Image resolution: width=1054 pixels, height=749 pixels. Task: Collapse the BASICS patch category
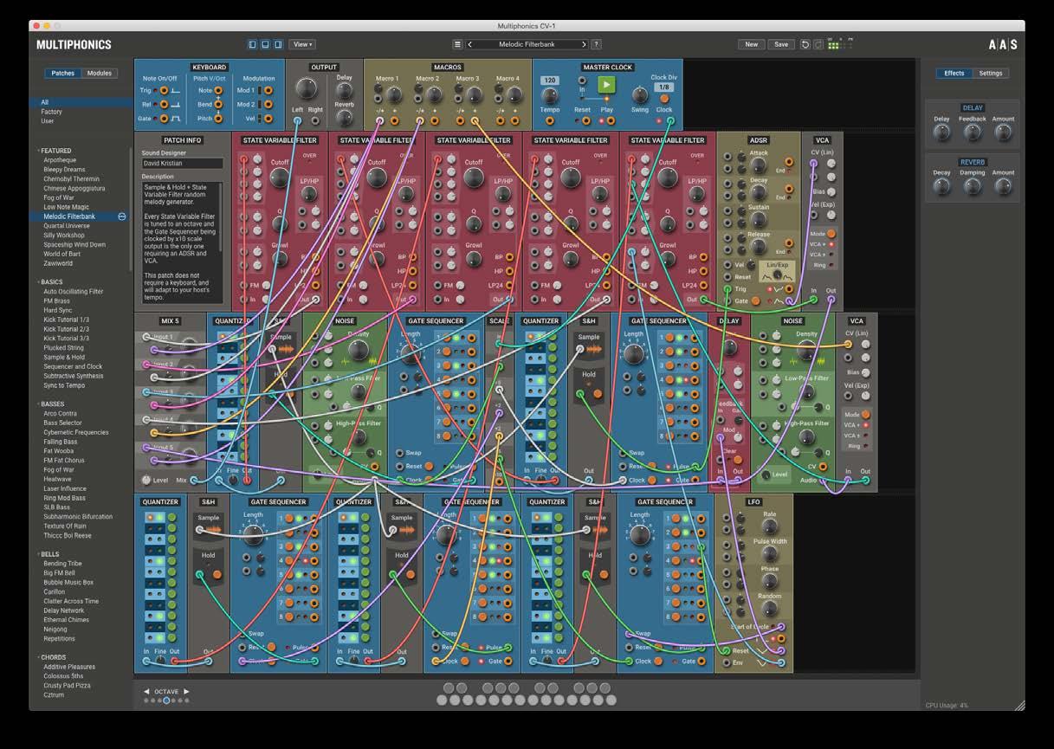50,282
